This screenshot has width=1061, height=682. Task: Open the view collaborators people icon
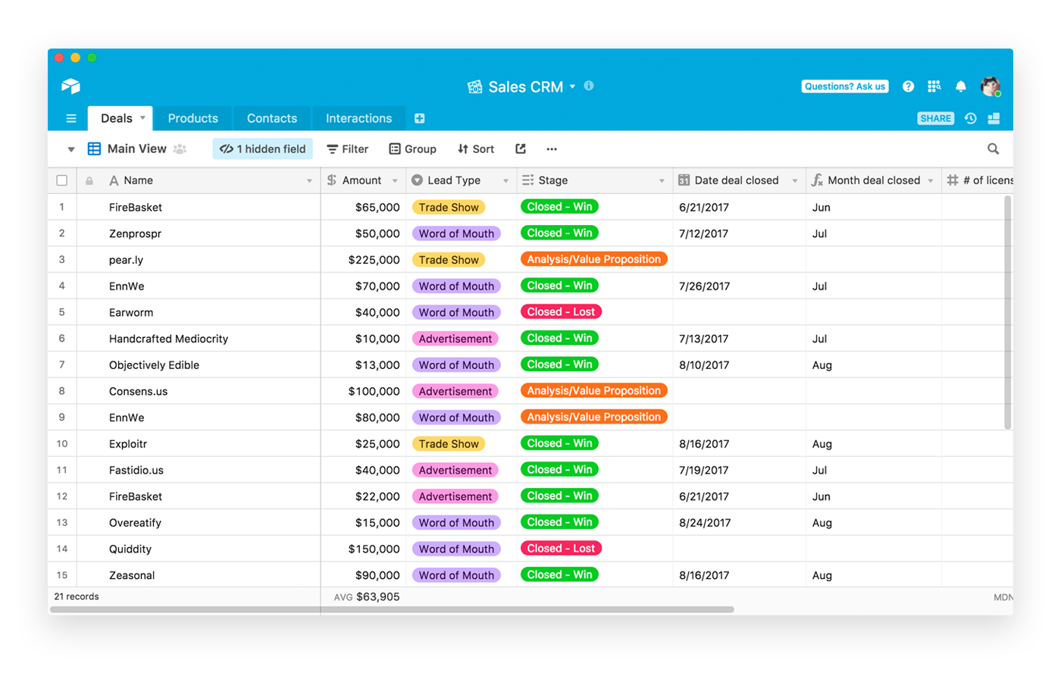click(x=180, y=149)
